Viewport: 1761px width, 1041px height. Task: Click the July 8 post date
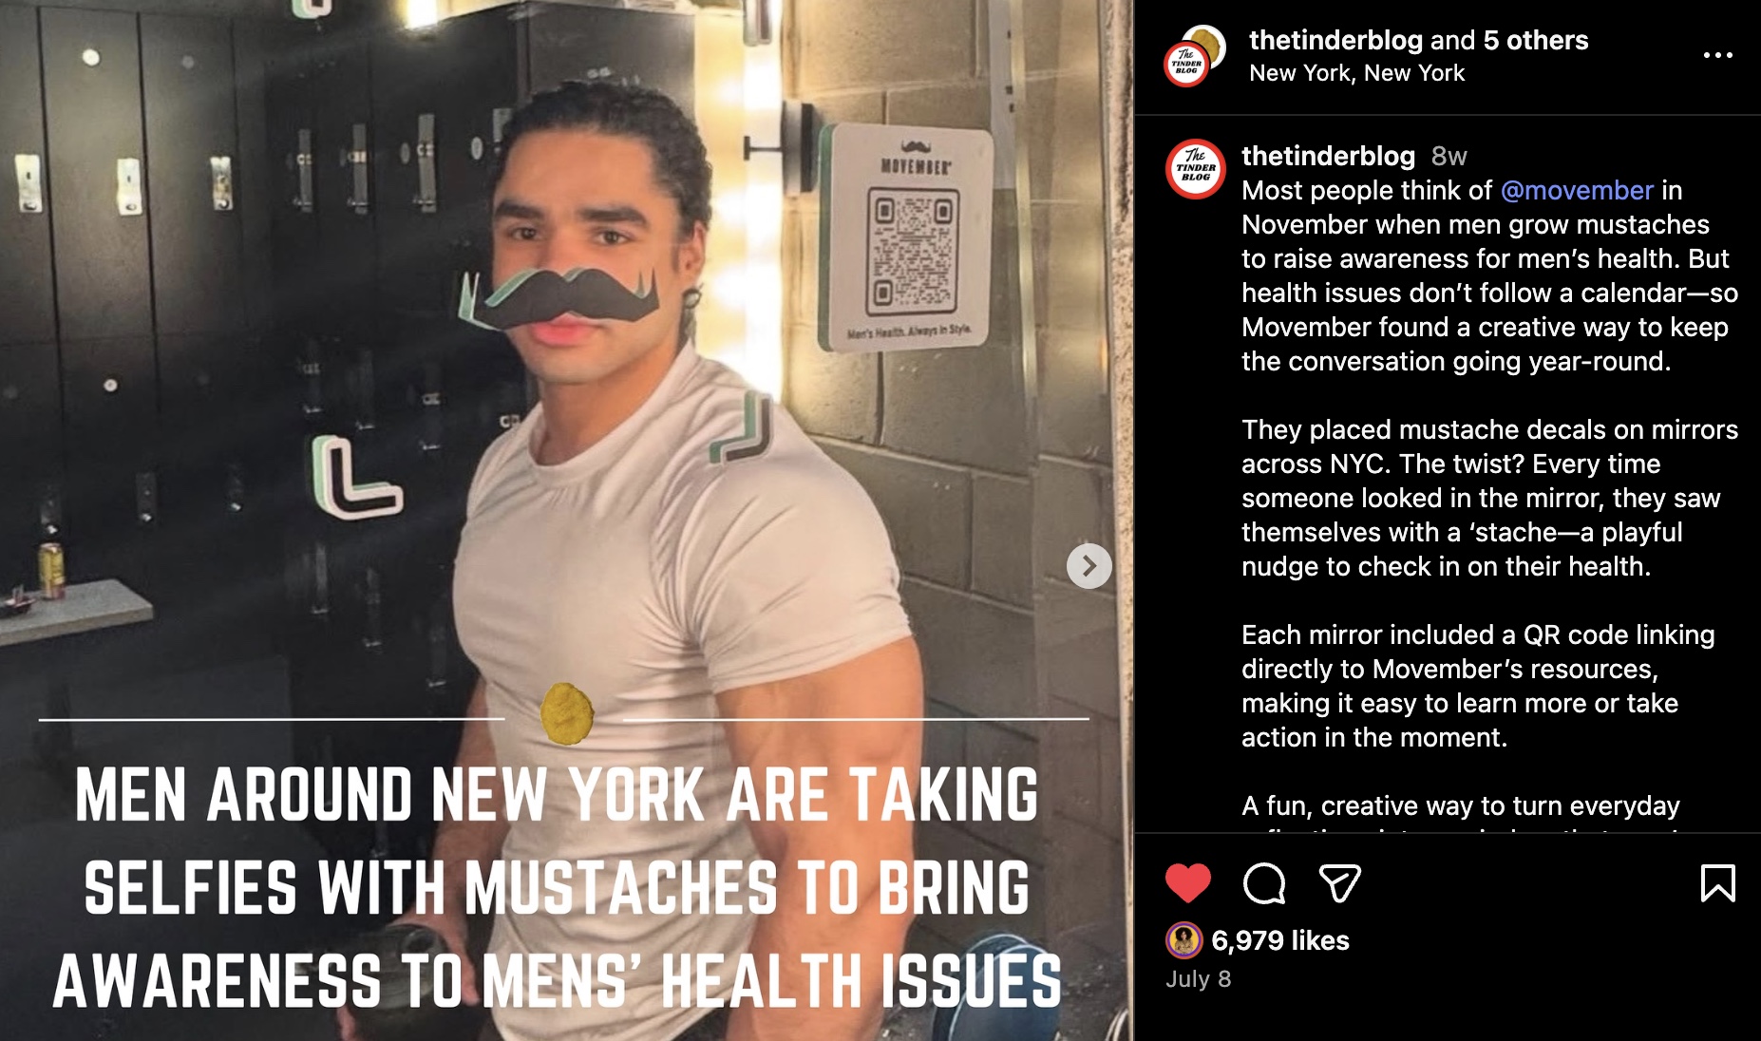(x=1198, y=979)
